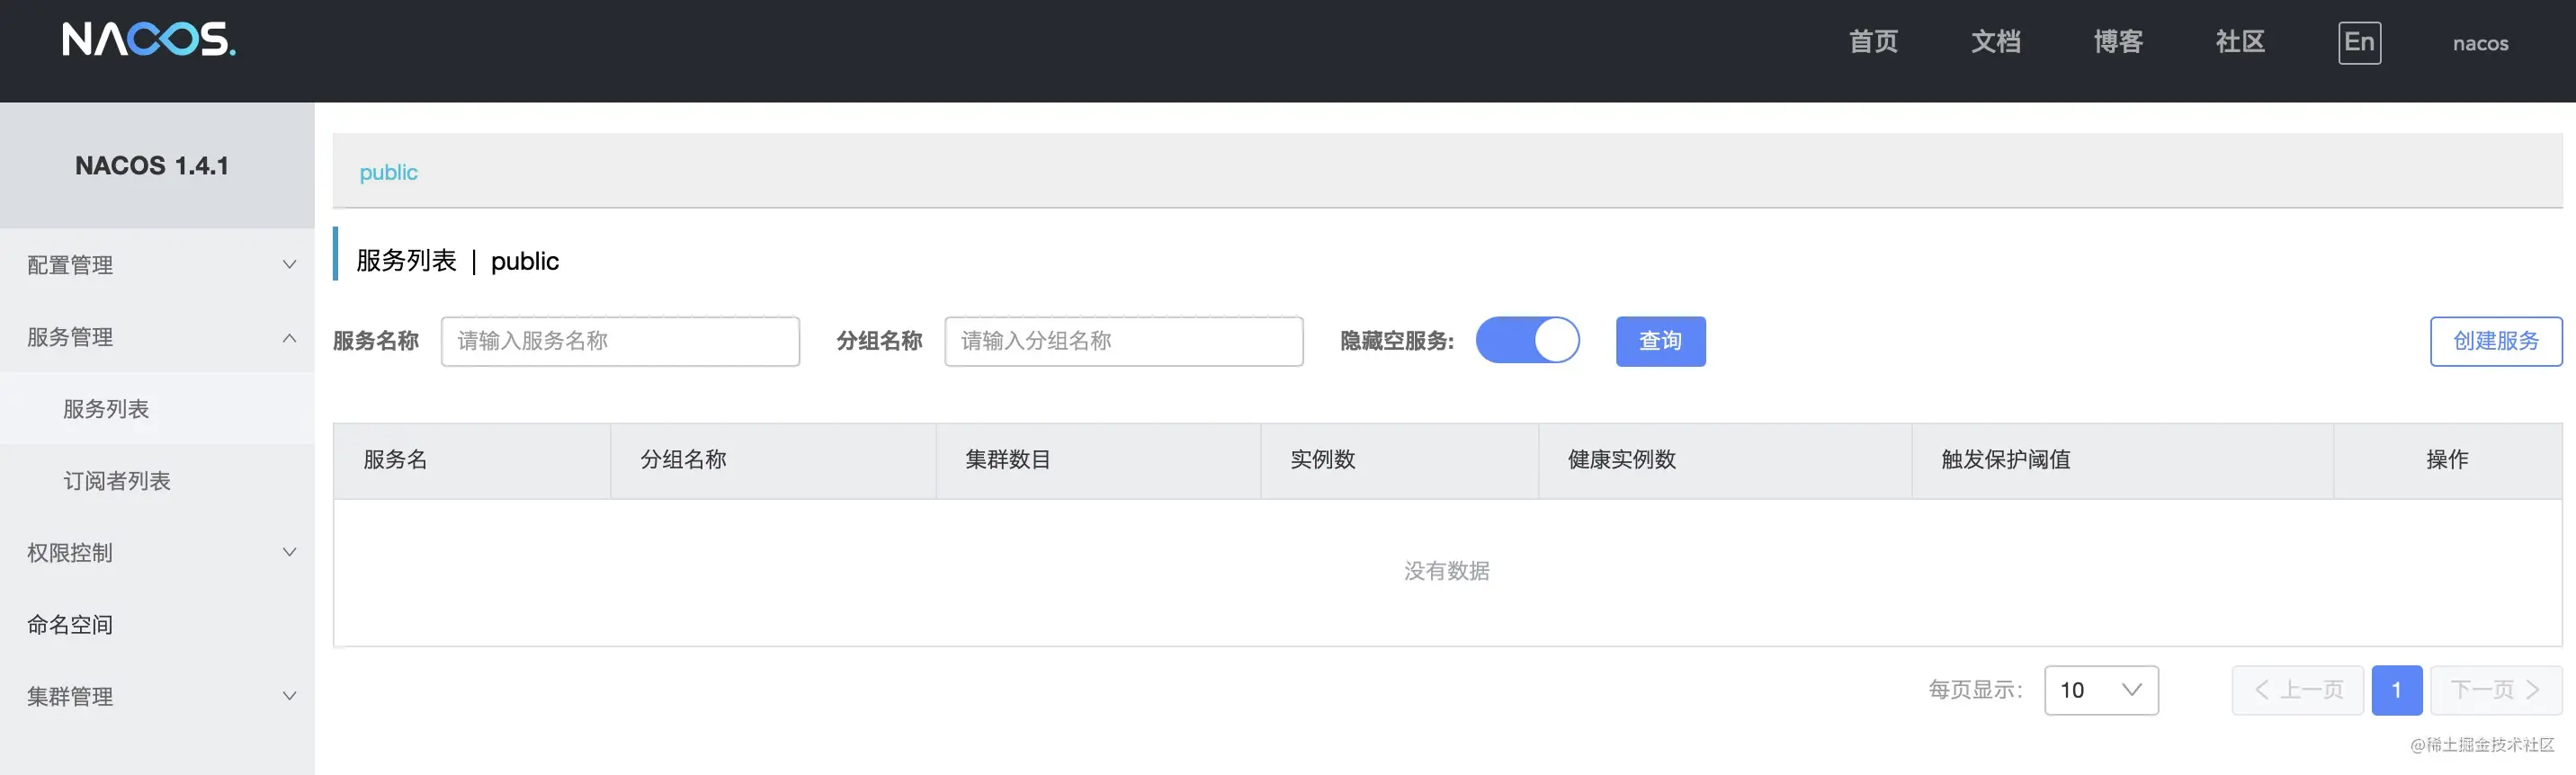Screen dimensions: 2576x775
Task: Expand the 配置管理 menu
Action: click(157, 265)
